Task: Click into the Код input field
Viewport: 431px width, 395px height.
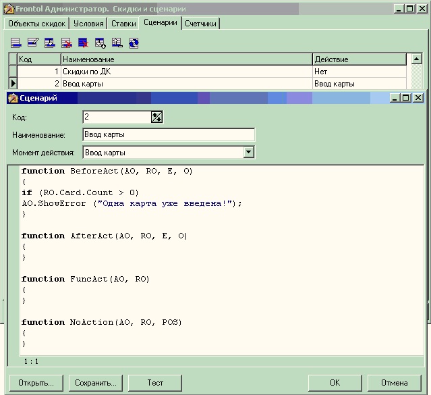Action: 117,117
